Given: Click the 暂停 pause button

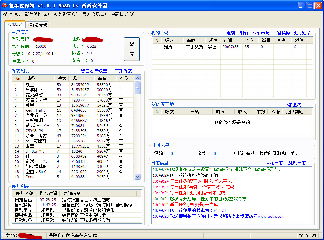Looking at the screenshot, I should (131, 49).
